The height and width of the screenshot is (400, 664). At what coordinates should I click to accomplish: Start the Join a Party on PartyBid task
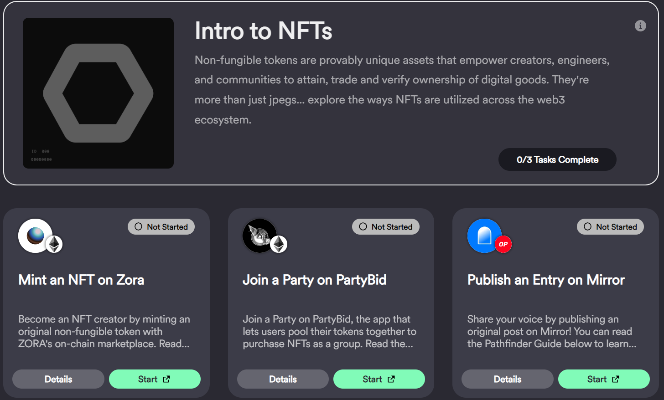[x=379, y=379]
